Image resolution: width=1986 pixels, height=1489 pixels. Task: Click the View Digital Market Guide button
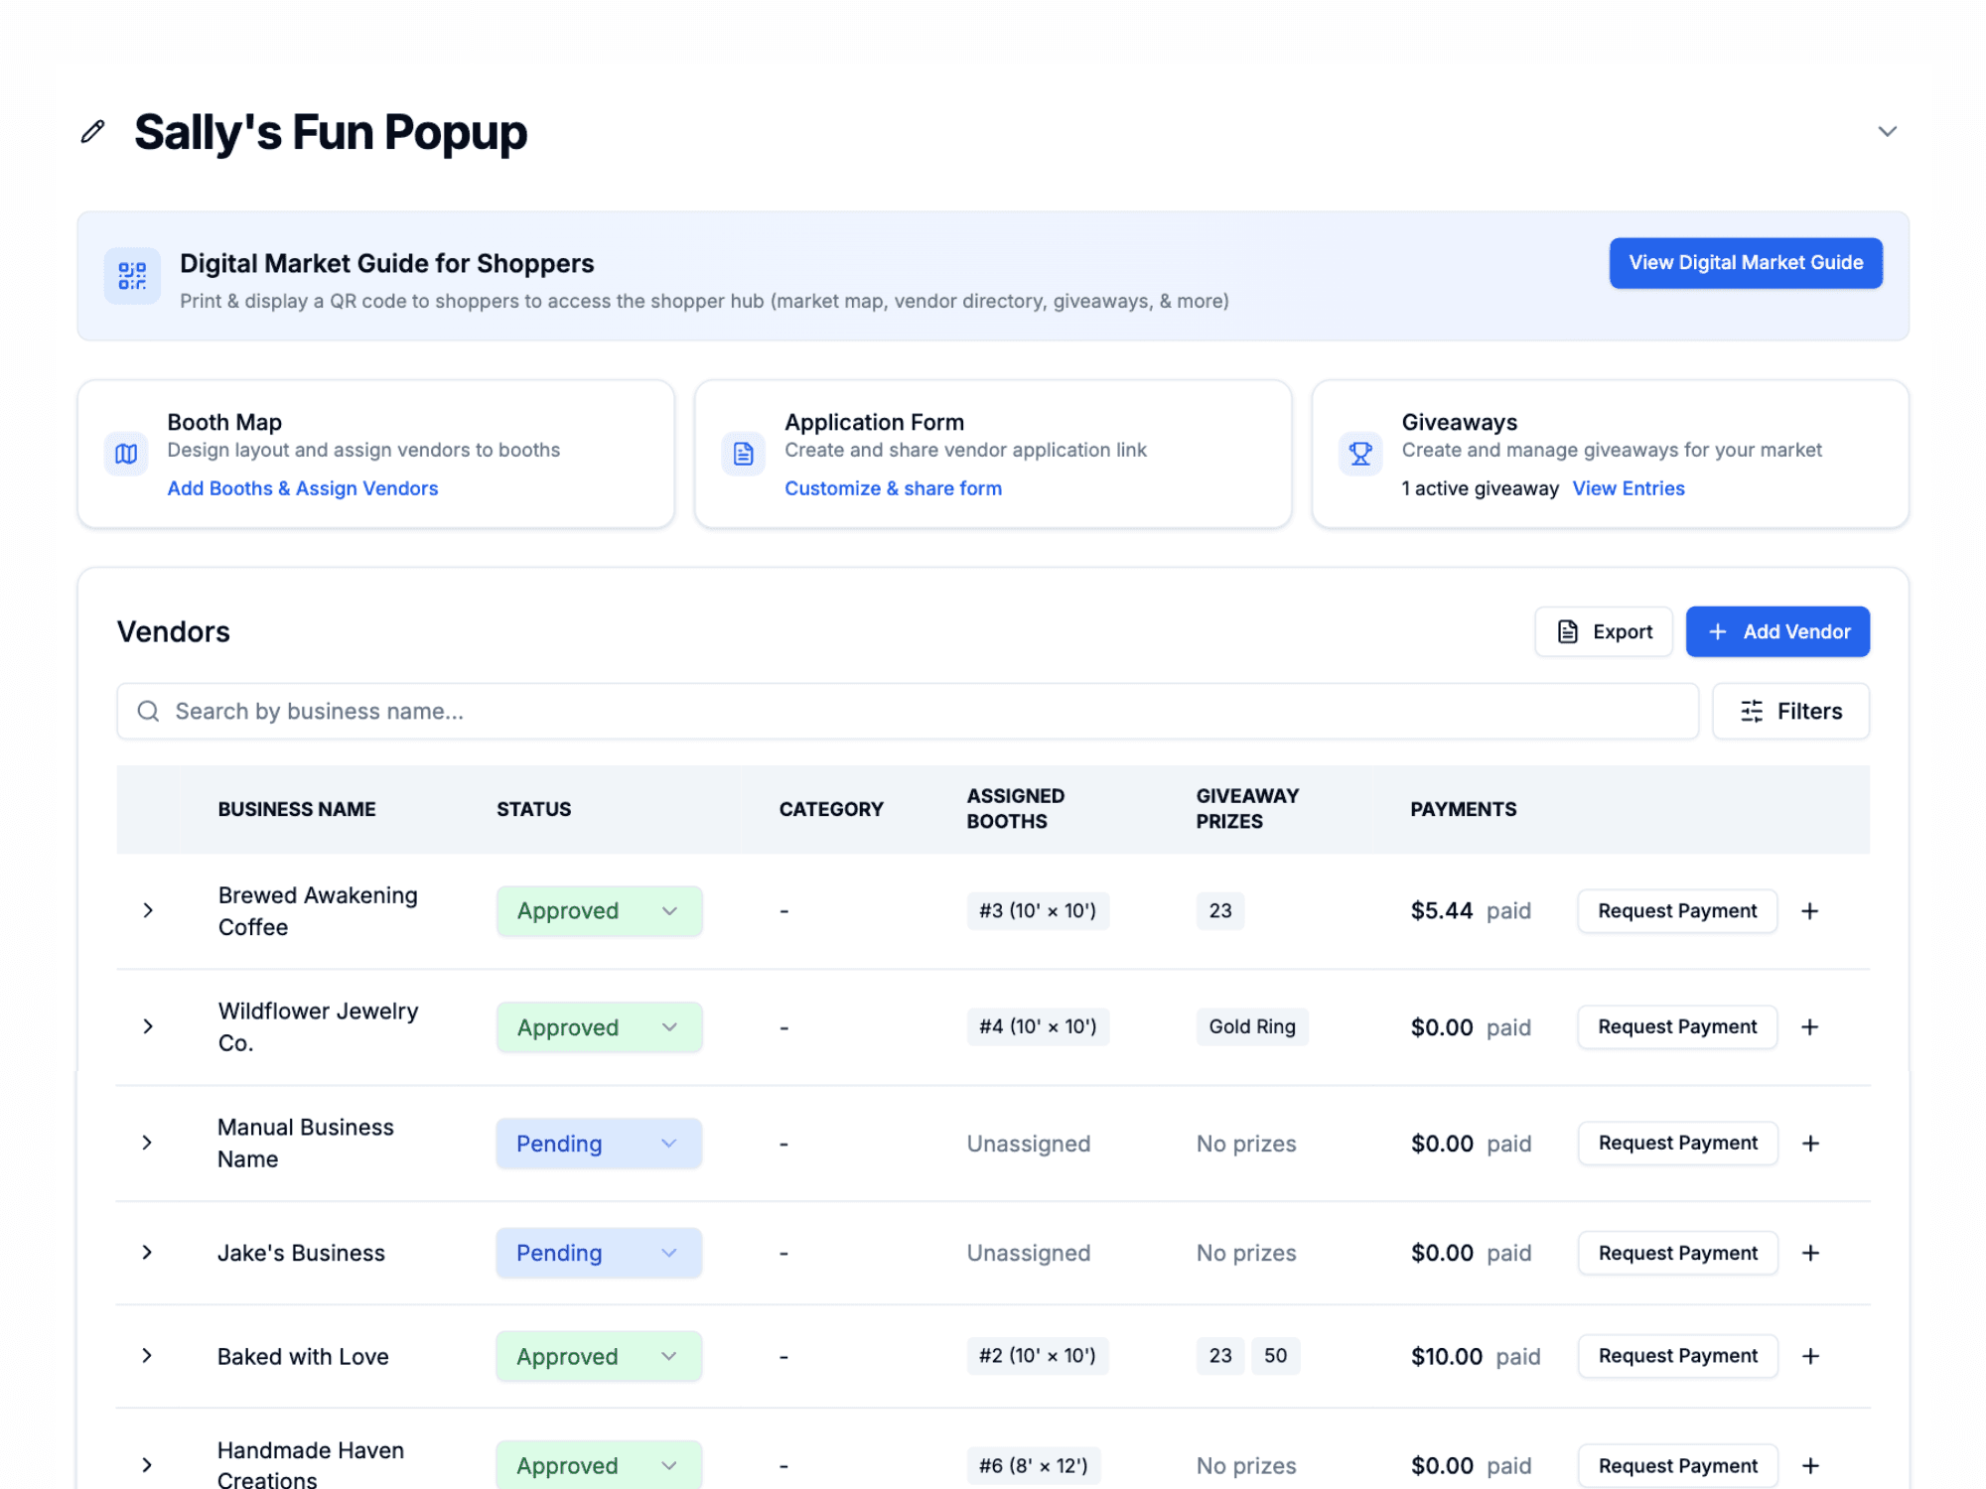1745,263
